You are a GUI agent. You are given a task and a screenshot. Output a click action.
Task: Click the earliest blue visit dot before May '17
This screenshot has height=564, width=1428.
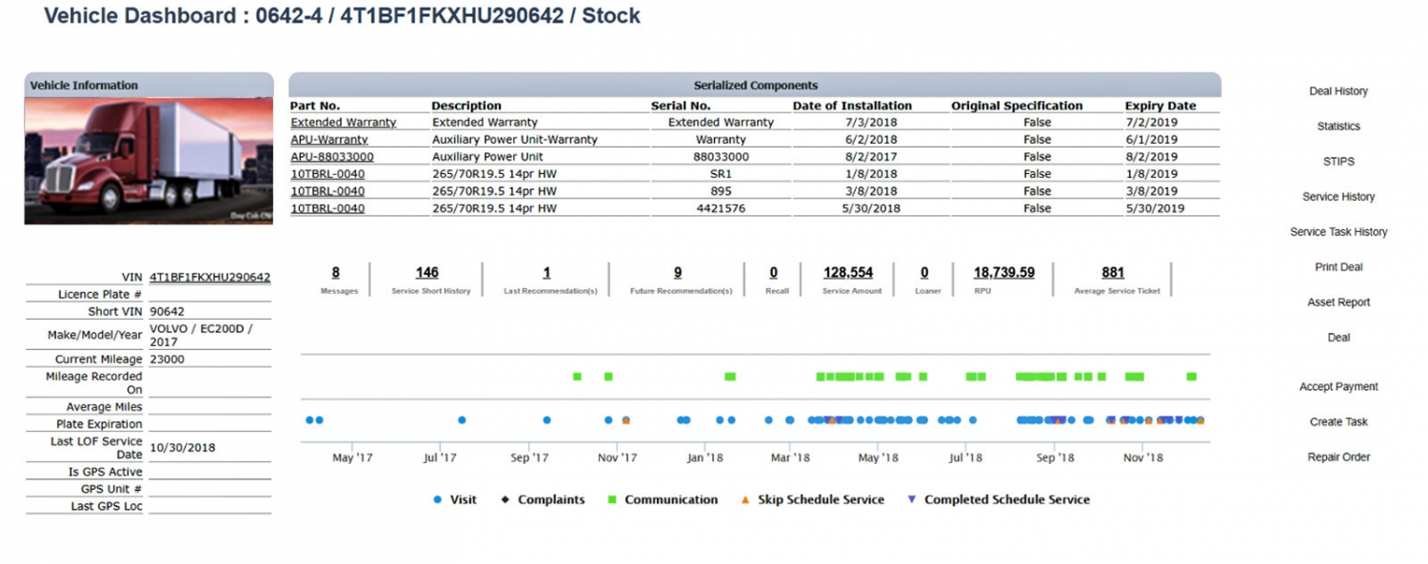(309, 419)
